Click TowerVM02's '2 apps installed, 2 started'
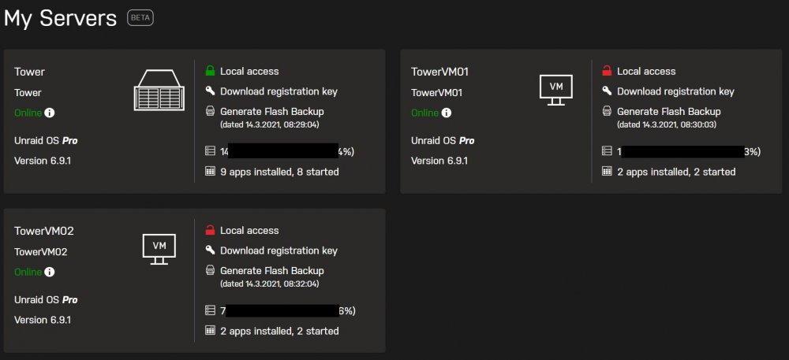The height and width of the screenshot is (360, 789). (280, 331)
